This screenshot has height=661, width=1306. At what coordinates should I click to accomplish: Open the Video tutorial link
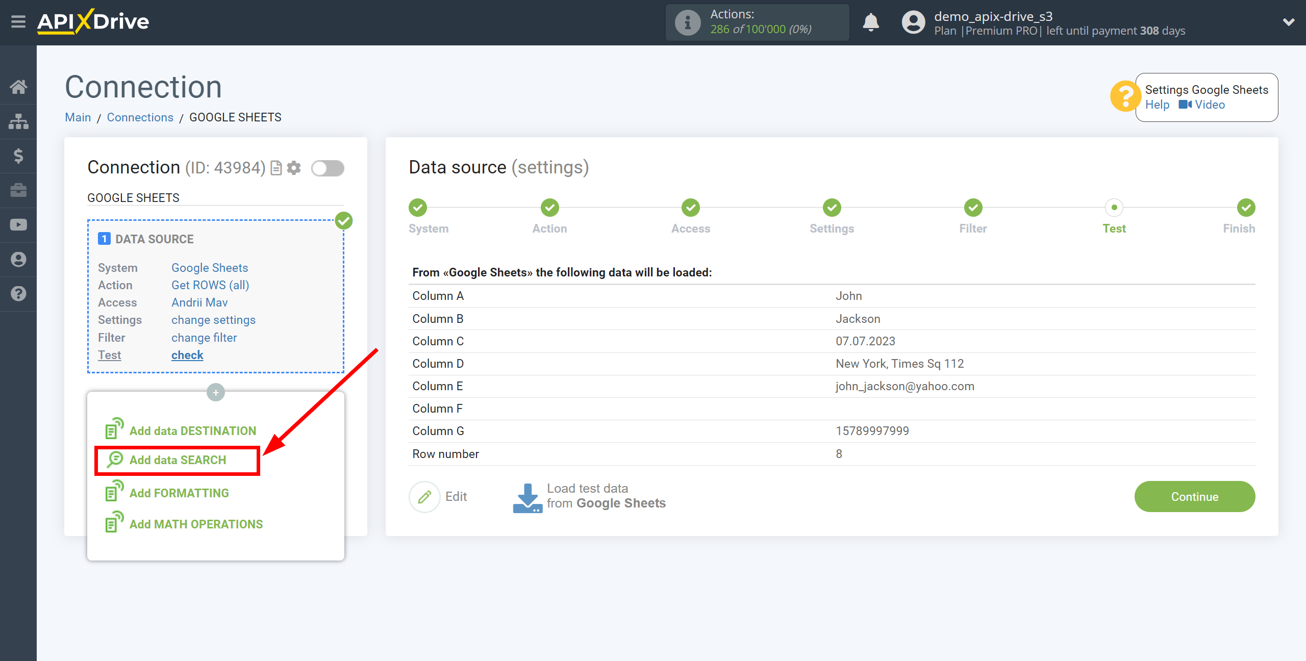click(1201, 105)
